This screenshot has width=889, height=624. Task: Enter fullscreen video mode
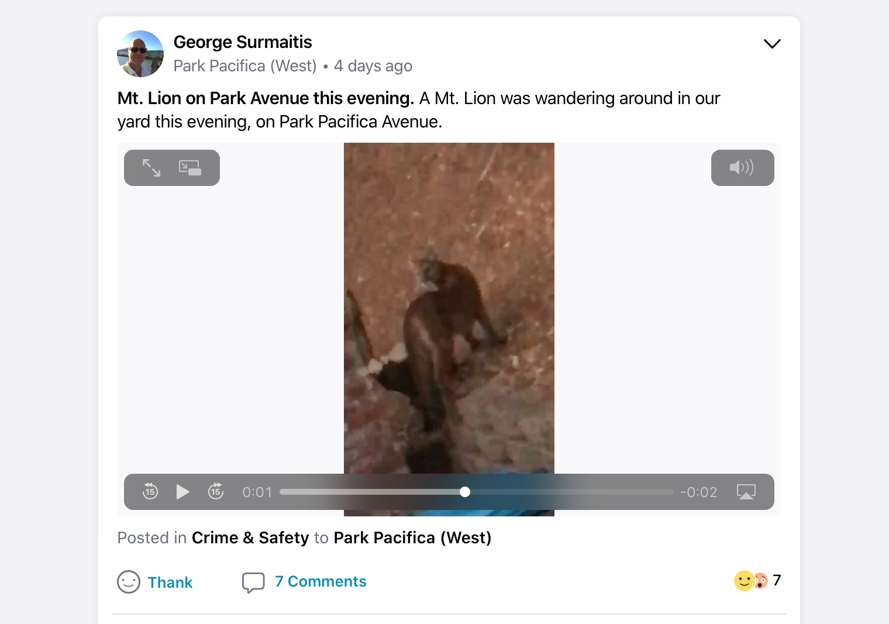click(151, 168)
